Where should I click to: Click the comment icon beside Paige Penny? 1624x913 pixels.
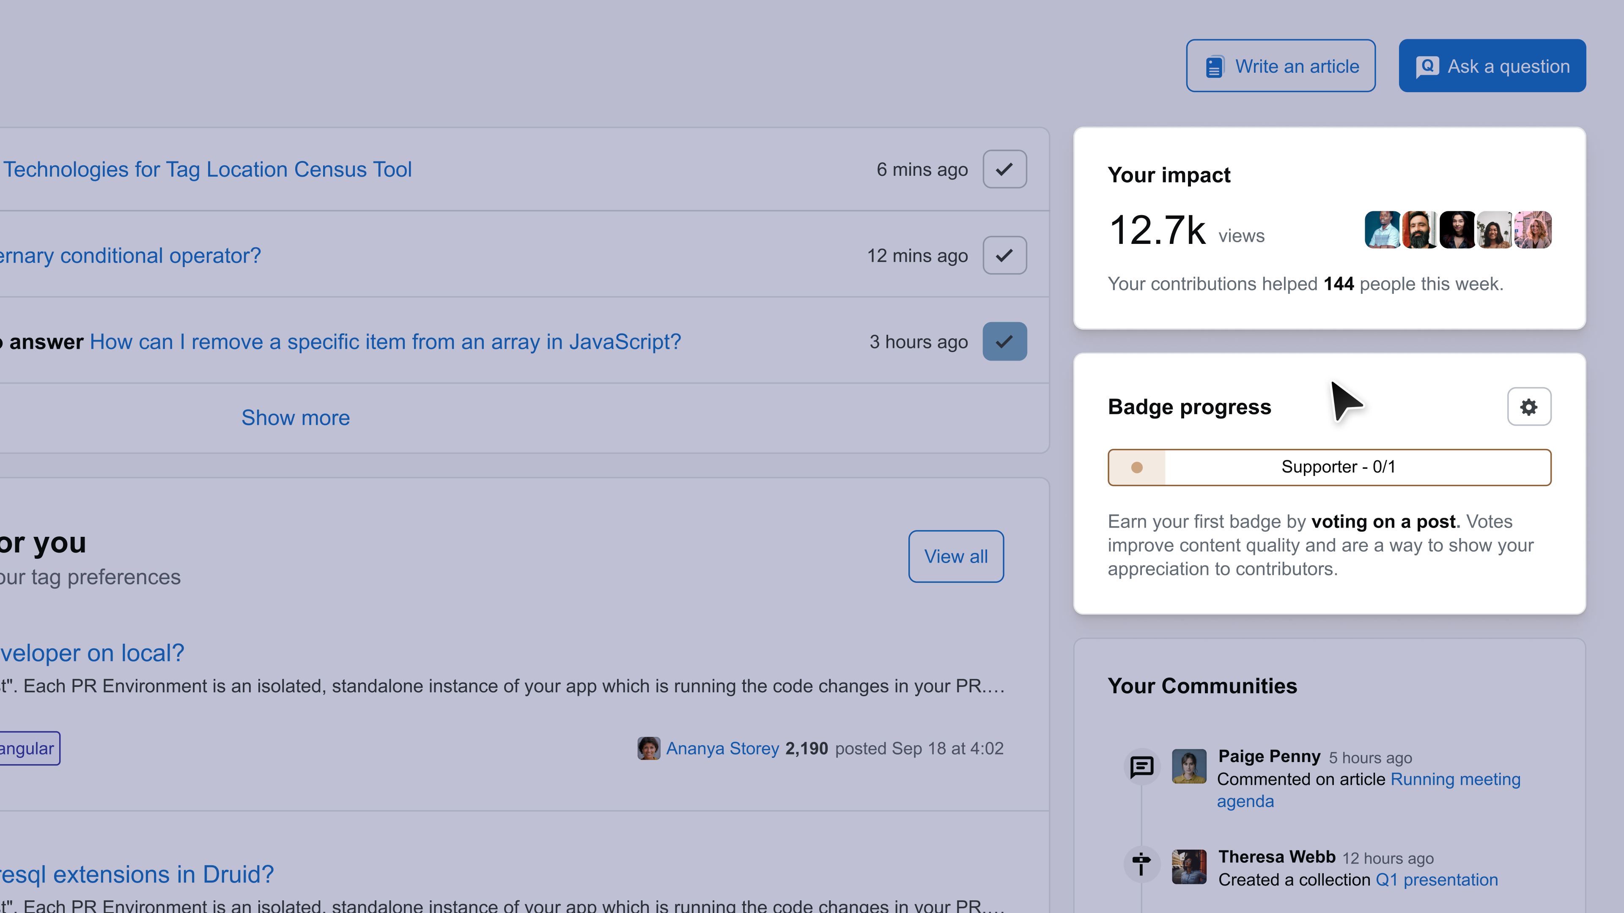pyautogui.click(x=1142, y=767)
